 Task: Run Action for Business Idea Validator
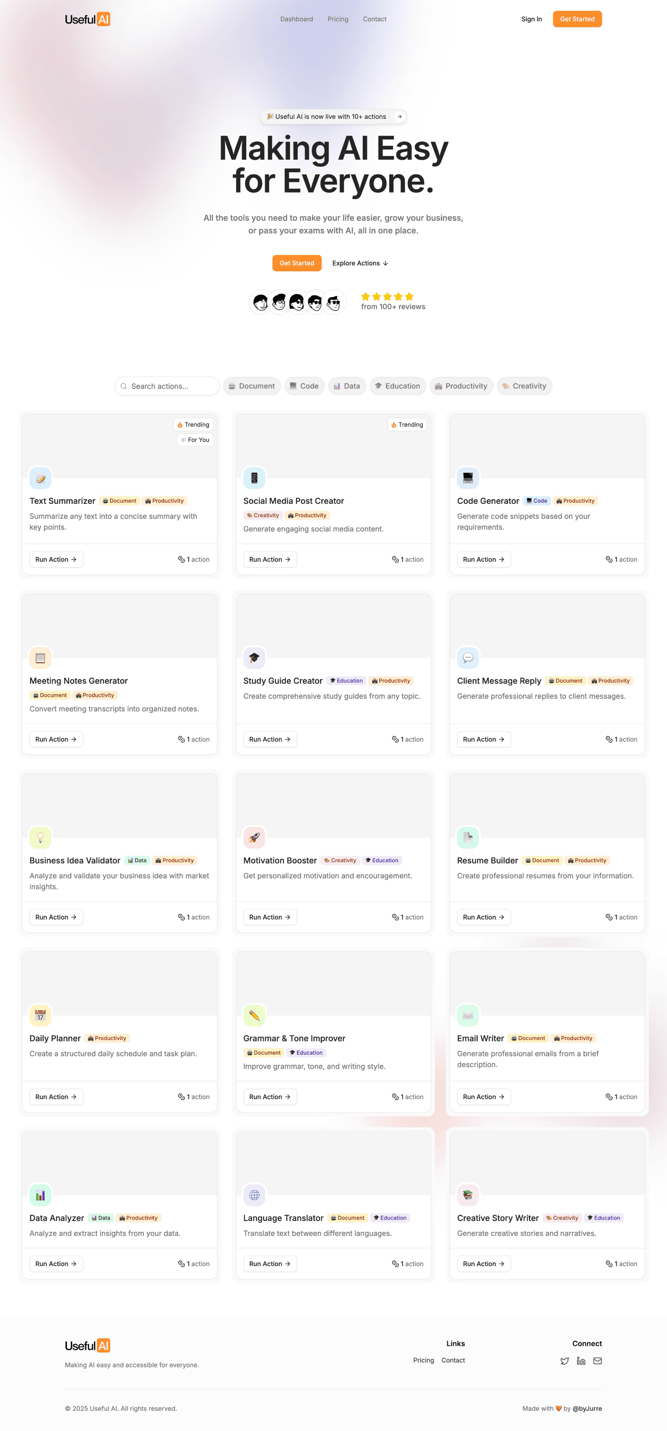[x=56, y=917]
